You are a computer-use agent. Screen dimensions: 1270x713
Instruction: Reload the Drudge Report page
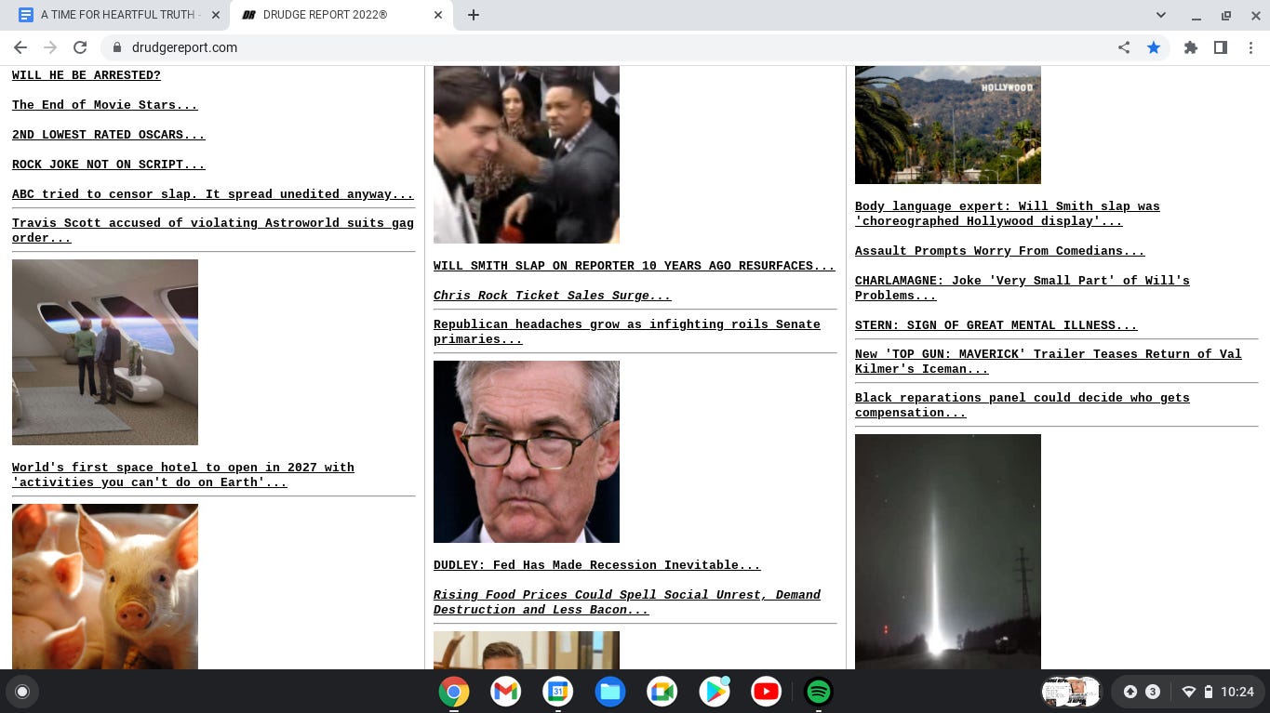click(x=80, y=47)
